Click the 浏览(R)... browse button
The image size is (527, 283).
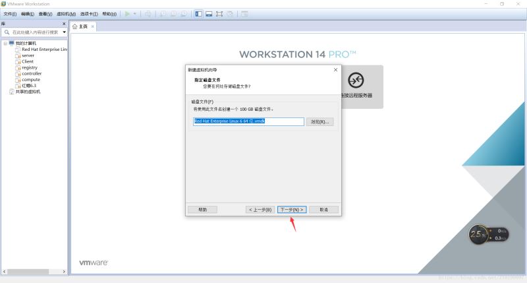click(320, 122)
